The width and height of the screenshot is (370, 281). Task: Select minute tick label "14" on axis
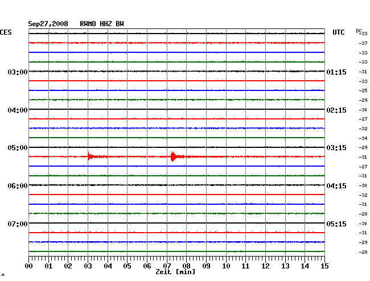(x=305, y=266)
